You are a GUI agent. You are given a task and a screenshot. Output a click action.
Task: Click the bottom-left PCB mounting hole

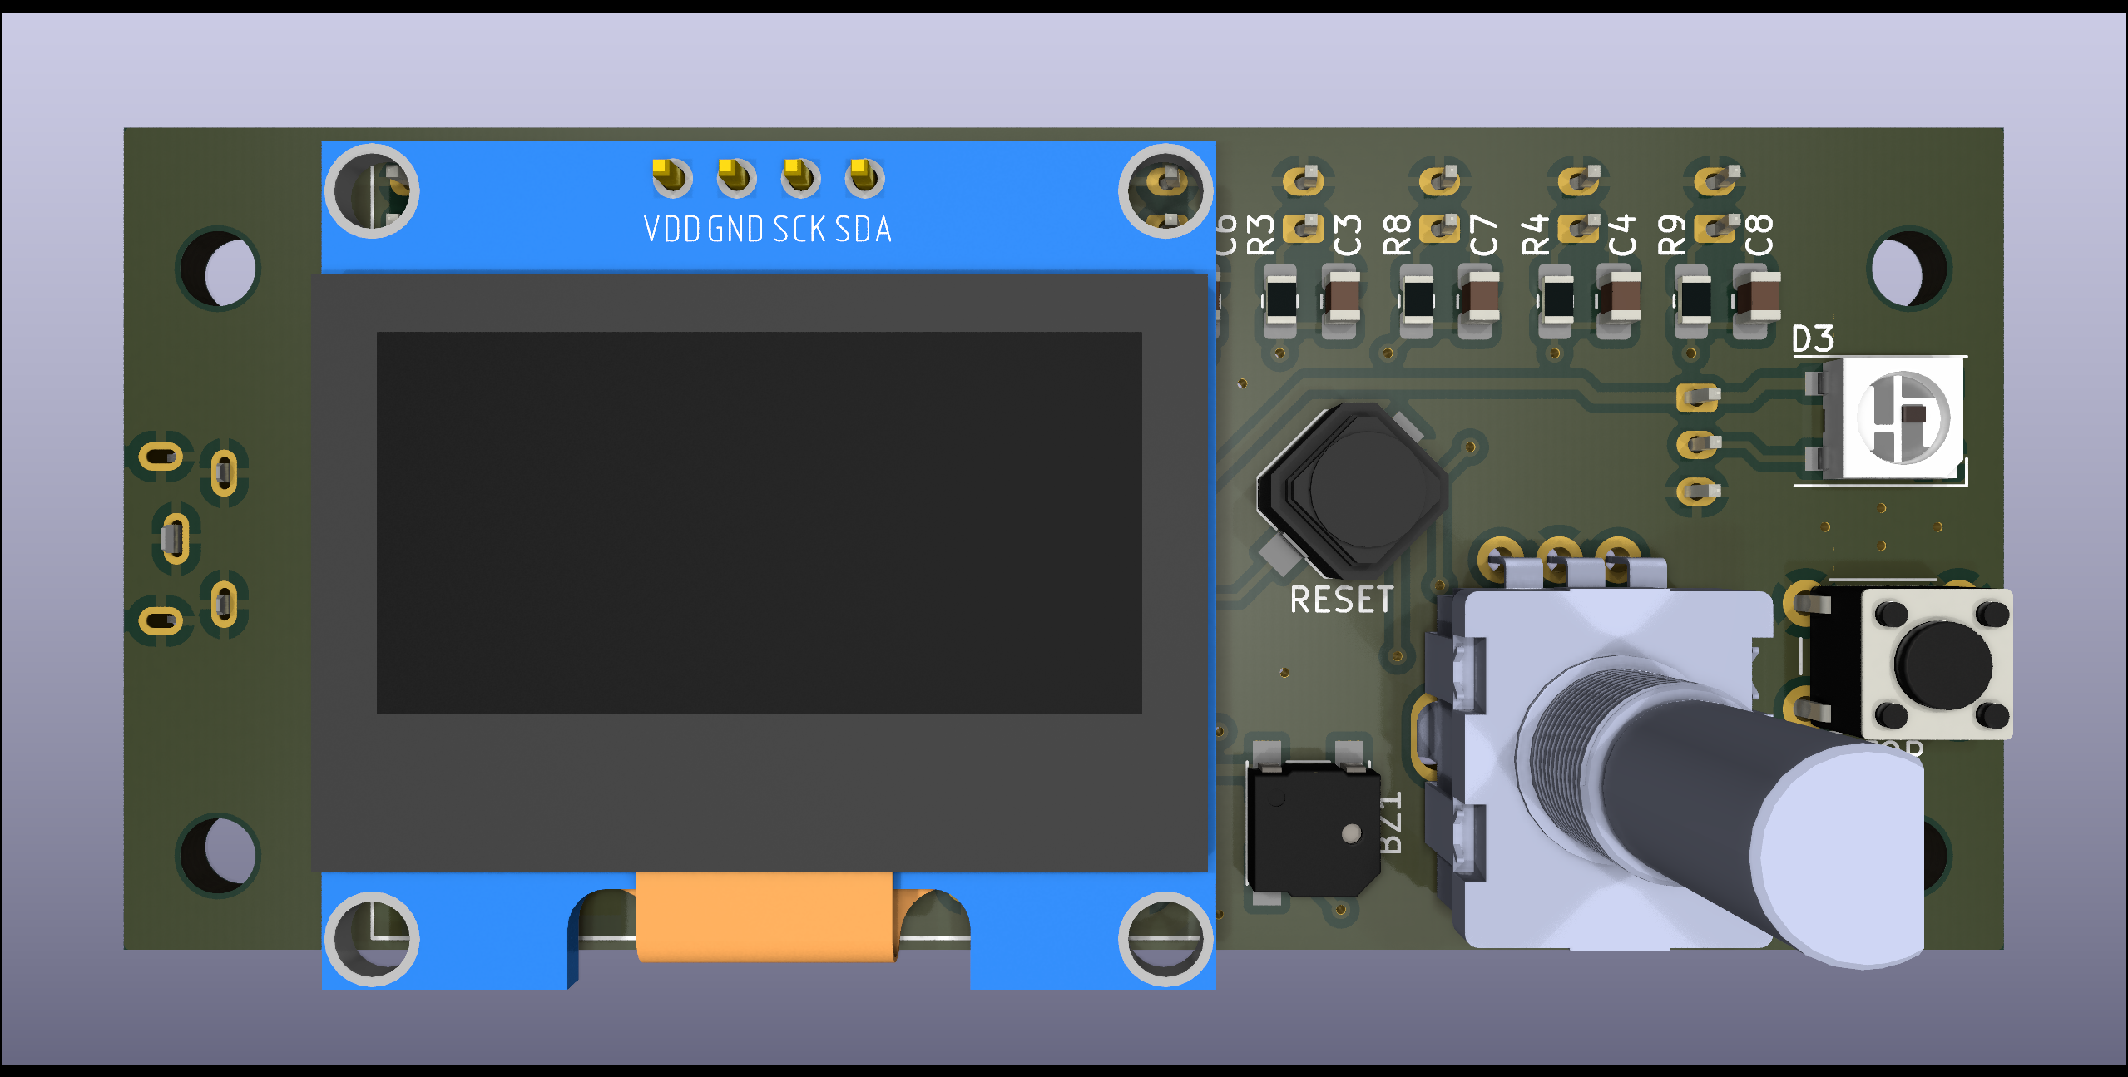(220, 855)
